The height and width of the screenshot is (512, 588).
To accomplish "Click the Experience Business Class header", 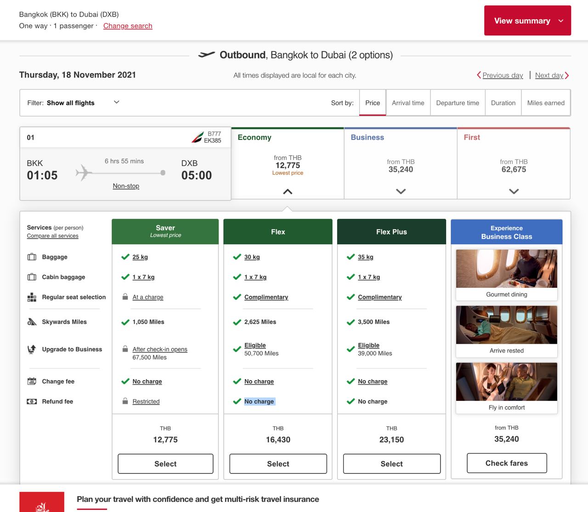I will [507, 232].
